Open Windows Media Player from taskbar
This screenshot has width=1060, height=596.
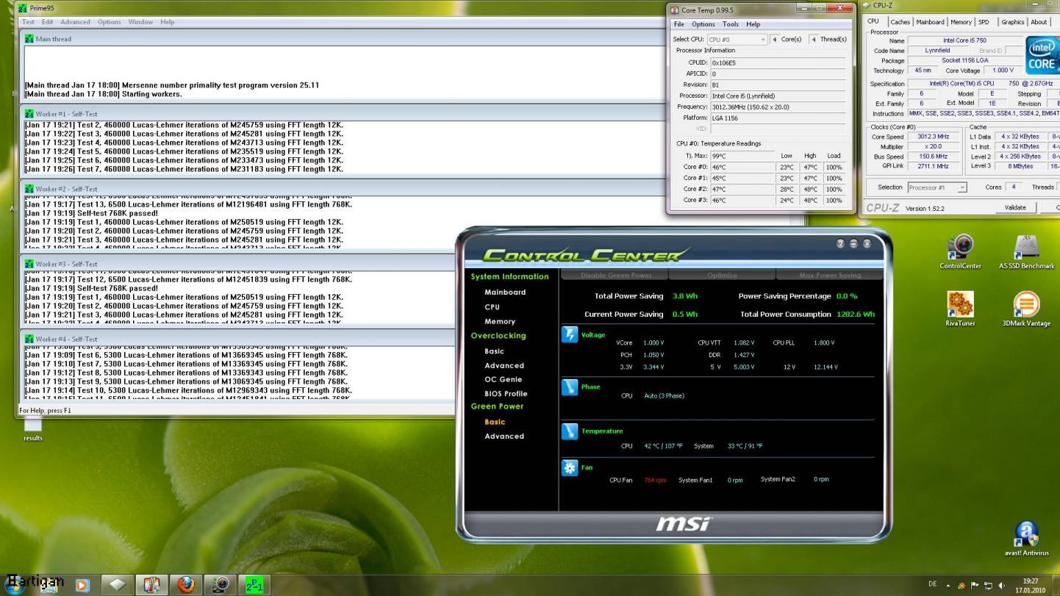[82, 585]
